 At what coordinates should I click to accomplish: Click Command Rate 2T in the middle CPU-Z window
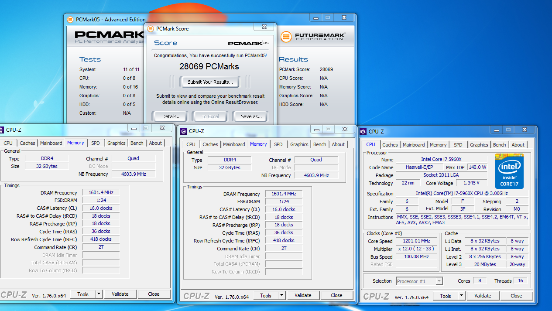(284, 249)
